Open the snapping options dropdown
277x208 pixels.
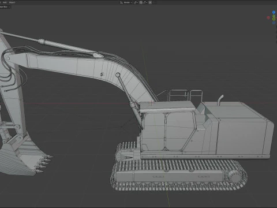click(x=145, y=2)
